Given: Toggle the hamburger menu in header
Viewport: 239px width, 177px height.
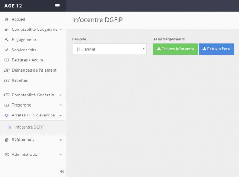Looking at the screenshot, I should click(x=57, y=6).
